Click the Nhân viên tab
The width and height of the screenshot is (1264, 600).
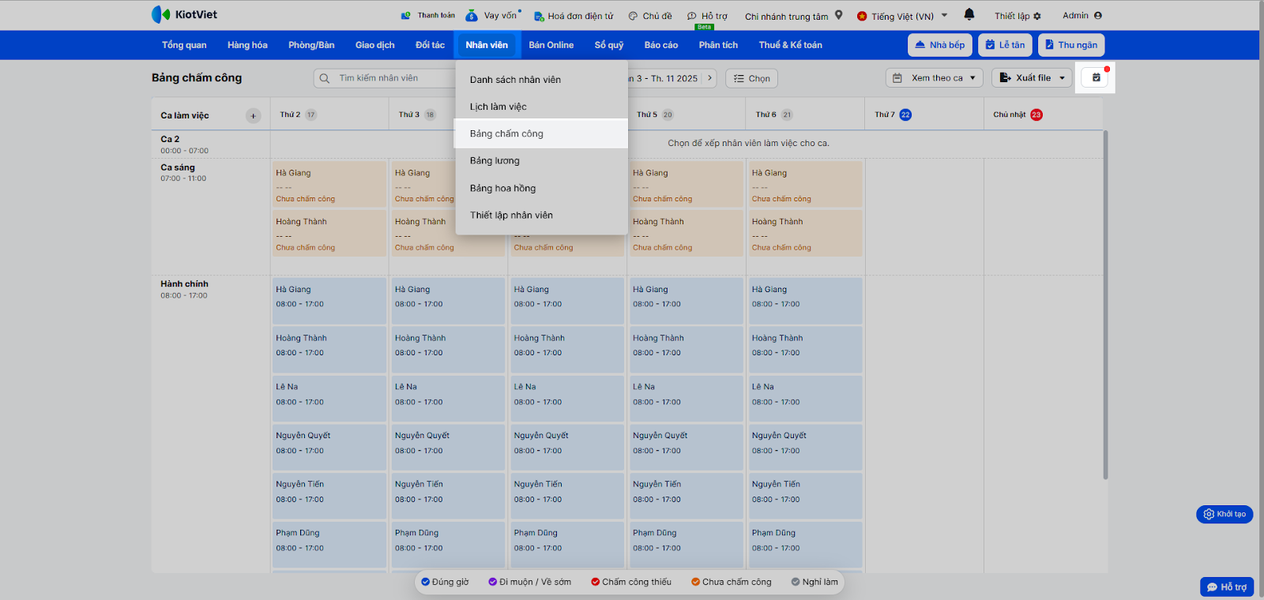[x=487, y=45]
